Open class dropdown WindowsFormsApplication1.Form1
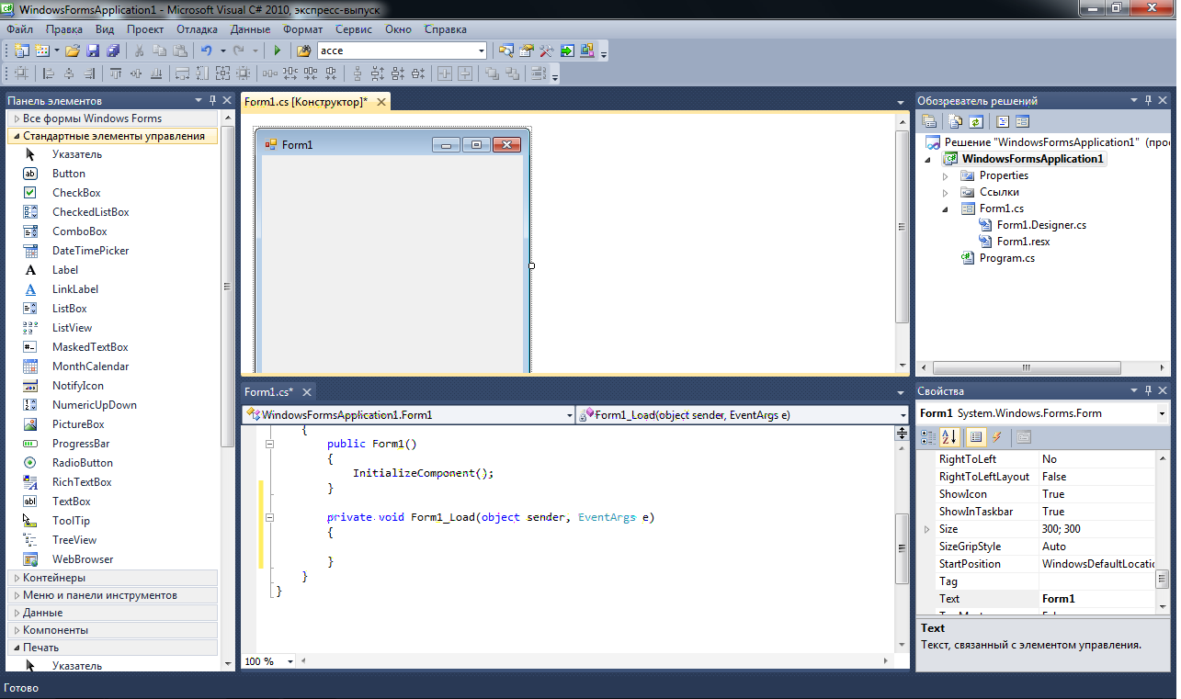1181x699 pixels. 408,415
